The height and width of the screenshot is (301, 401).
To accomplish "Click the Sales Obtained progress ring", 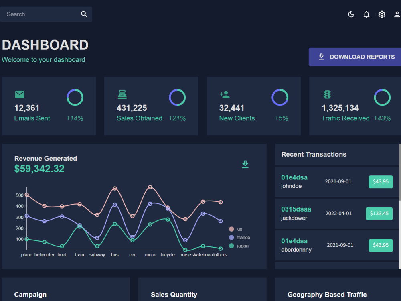I will (x=177, y=97).
